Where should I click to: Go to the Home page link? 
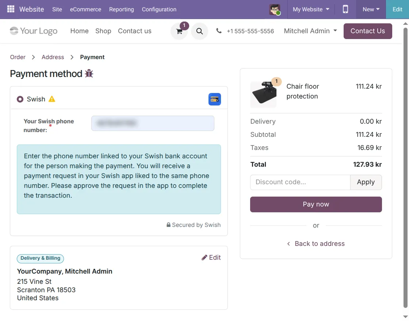[80, 31]
